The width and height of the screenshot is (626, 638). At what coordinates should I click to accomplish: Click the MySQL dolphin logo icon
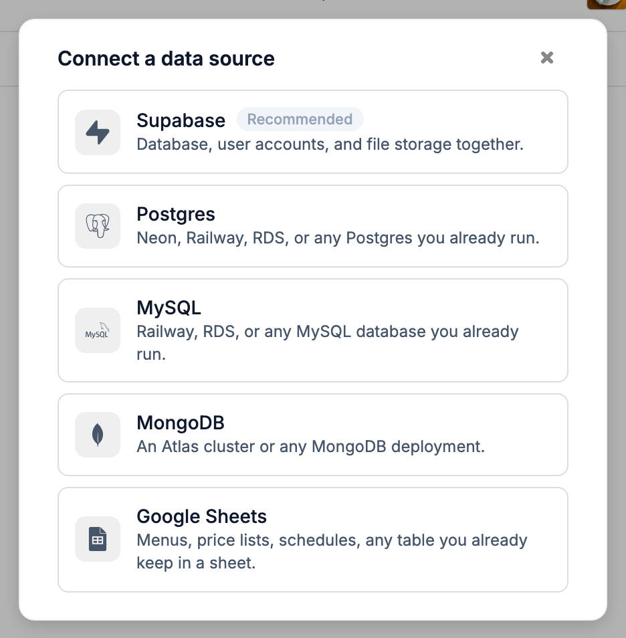(x=98, y=330)
